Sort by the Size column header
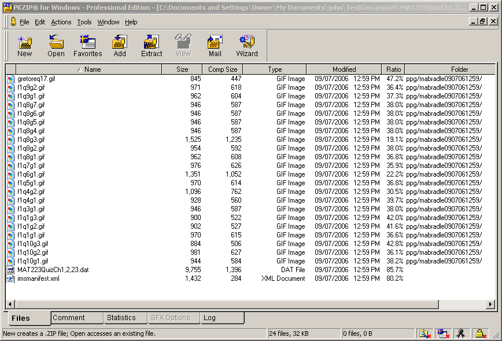This screenshot has width=502, height=341. tap(182, 69)
